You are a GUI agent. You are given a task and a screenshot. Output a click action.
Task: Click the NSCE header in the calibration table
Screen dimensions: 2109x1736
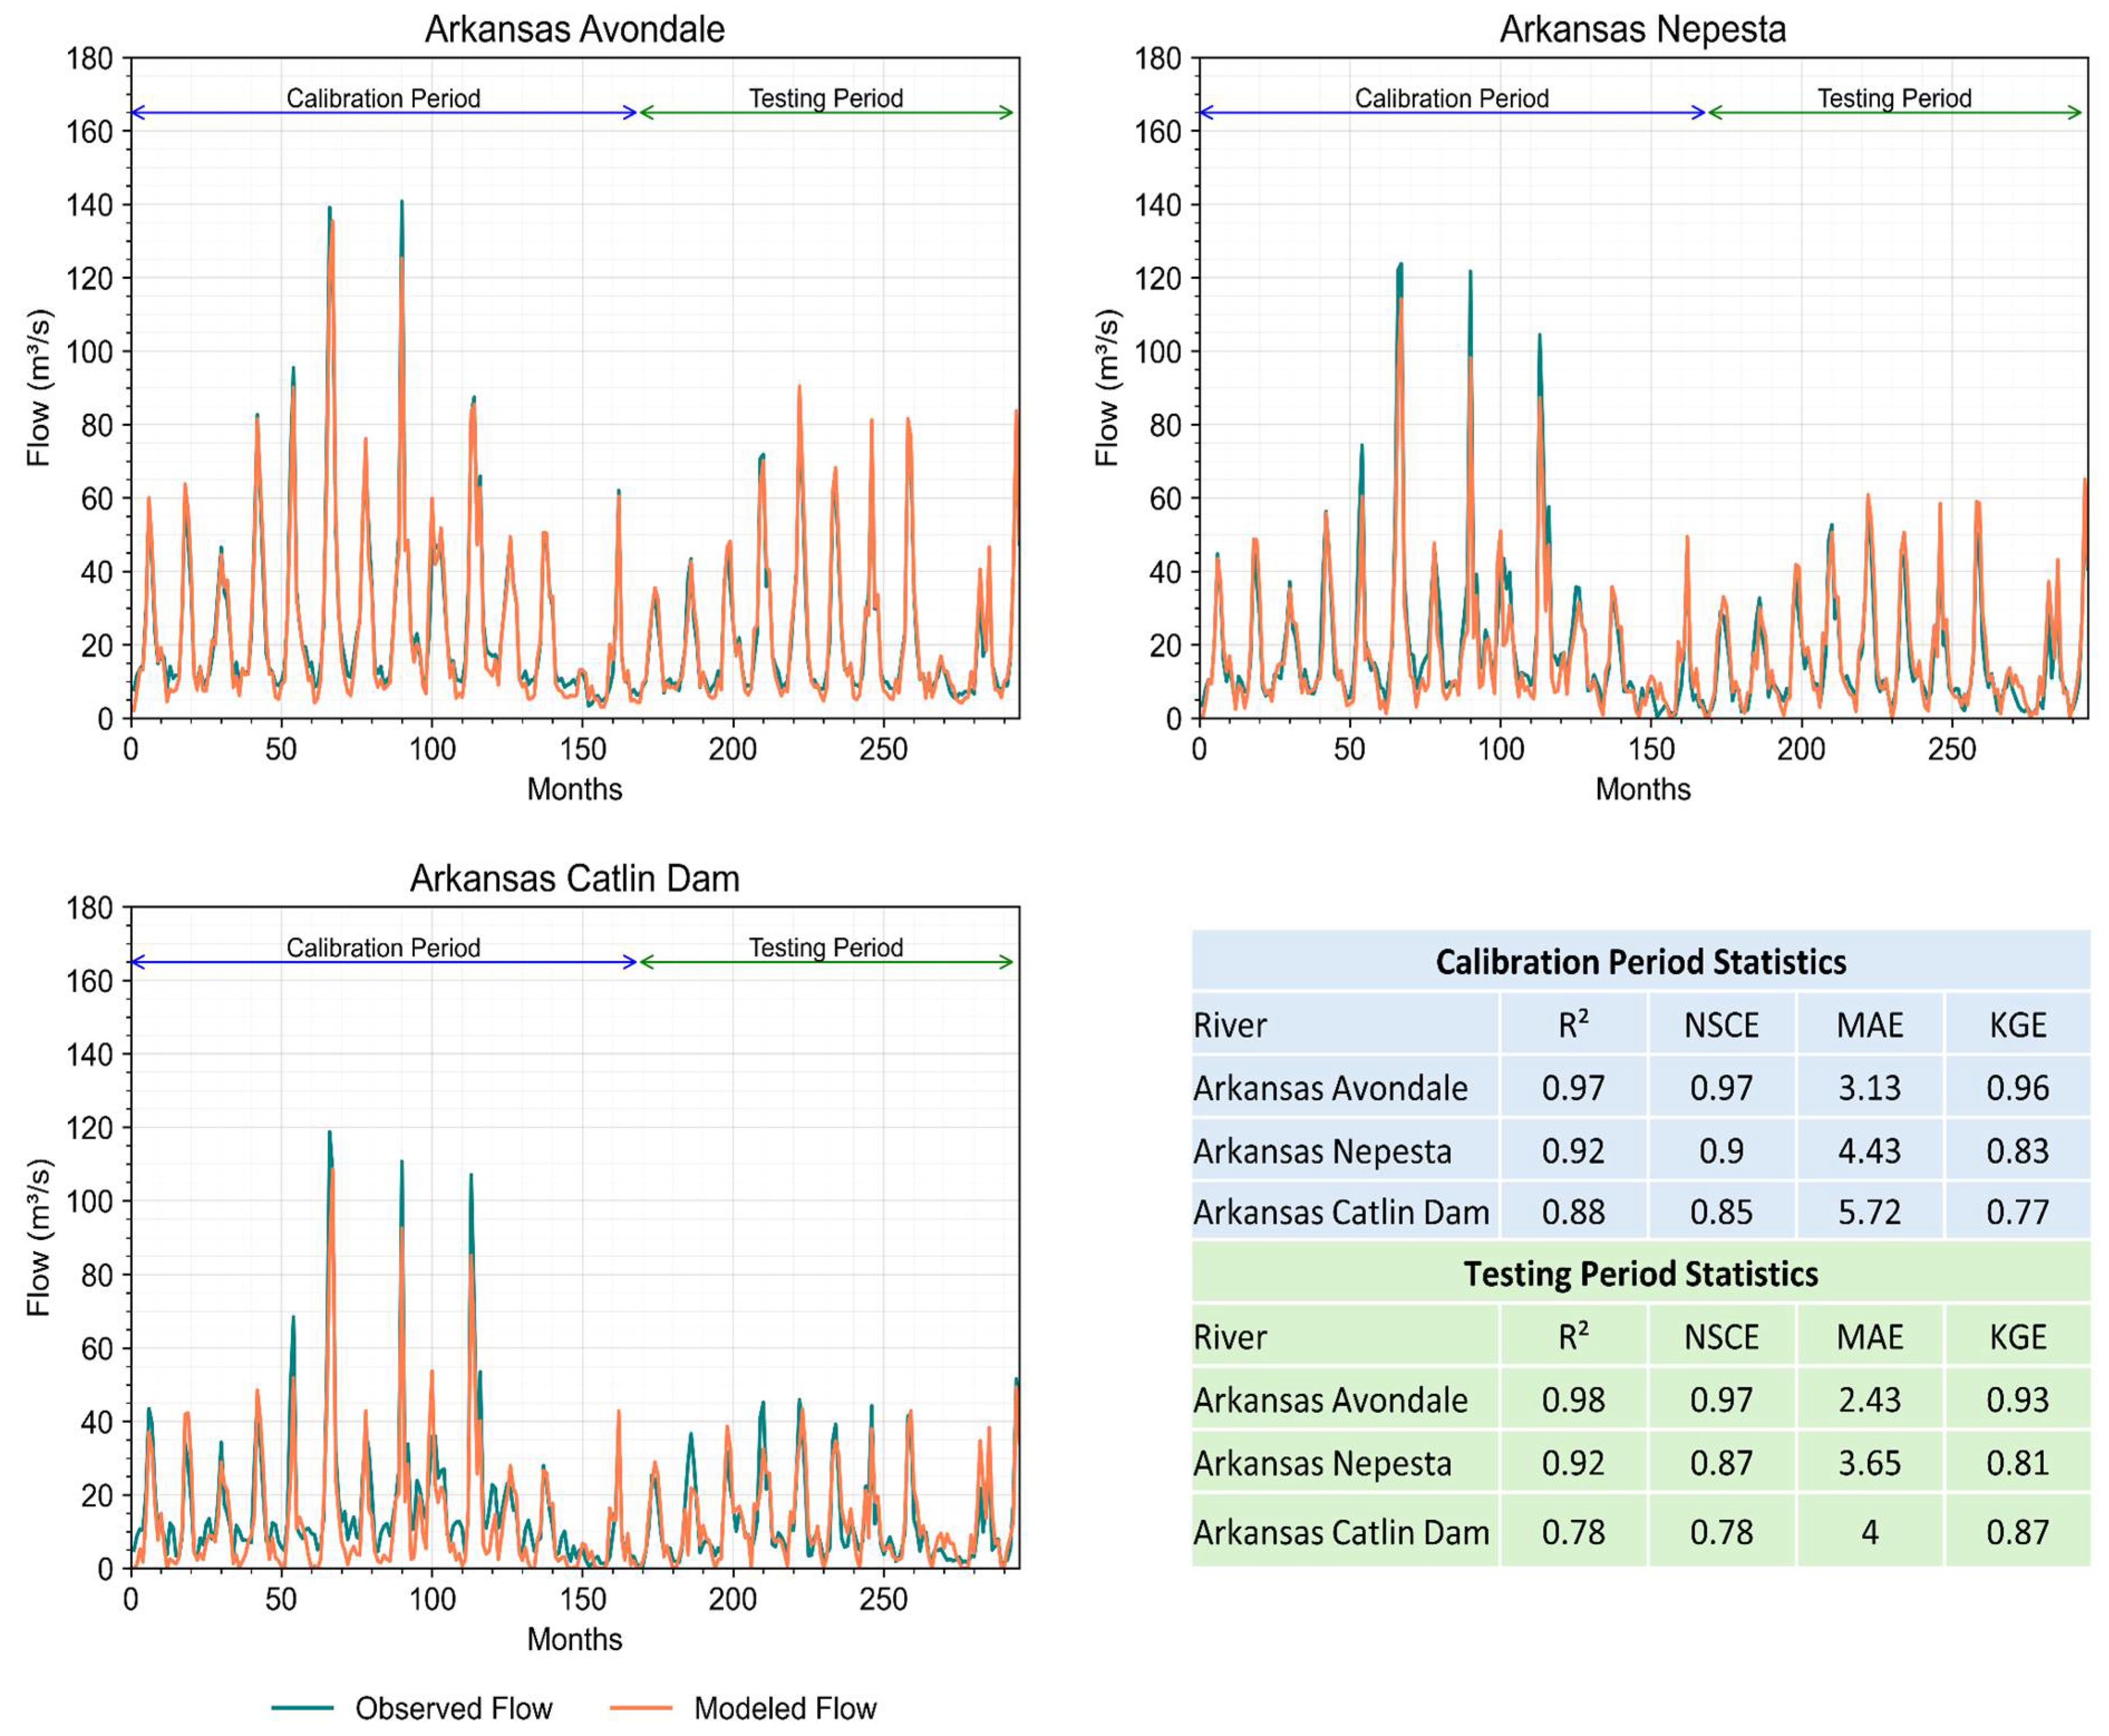[1721, 1025]
